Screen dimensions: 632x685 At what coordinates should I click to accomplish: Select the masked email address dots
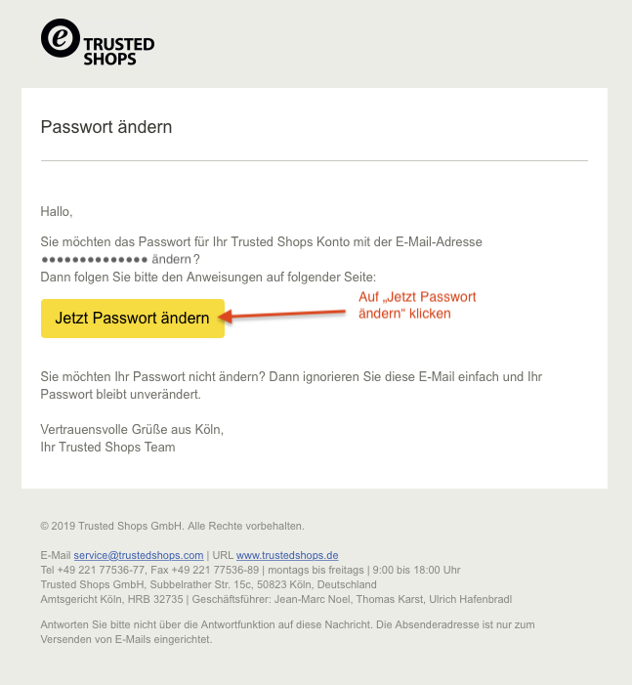coord(94,259)
